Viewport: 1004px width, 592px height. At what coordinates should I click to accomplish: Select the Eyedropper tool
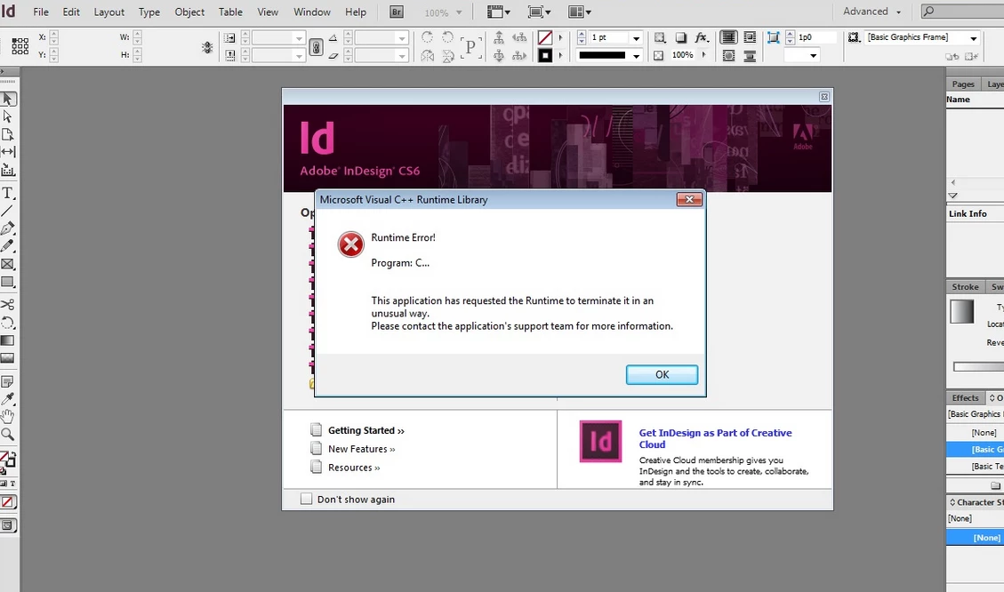8,399
